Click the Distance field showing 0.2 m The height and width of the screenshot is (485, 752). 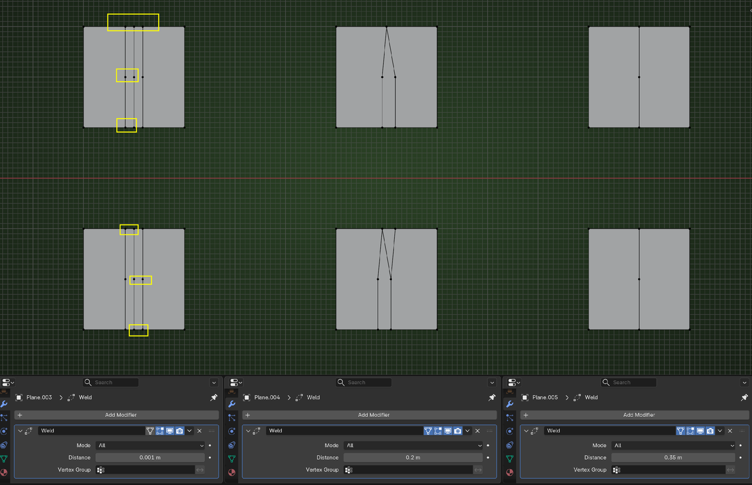tap(413, 457)
